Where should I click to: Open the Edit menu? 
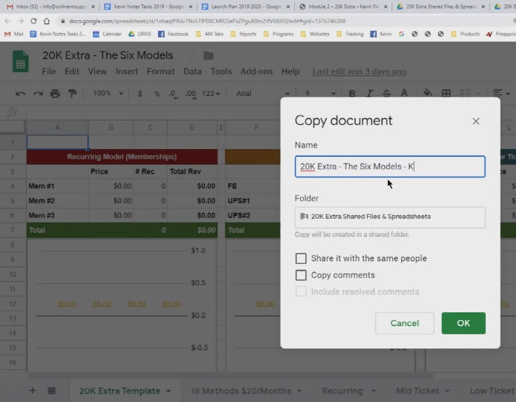click(72, 72)
